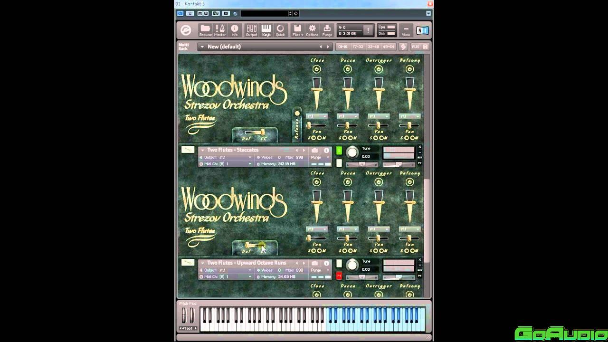This screenshot has height=342, width=608.
Task: Open the Master editor metronome panel
Action: (220, 30)
